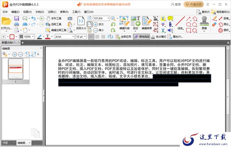
Task: Click the Zoom out (缩小) button
Action: pos(99,30)
